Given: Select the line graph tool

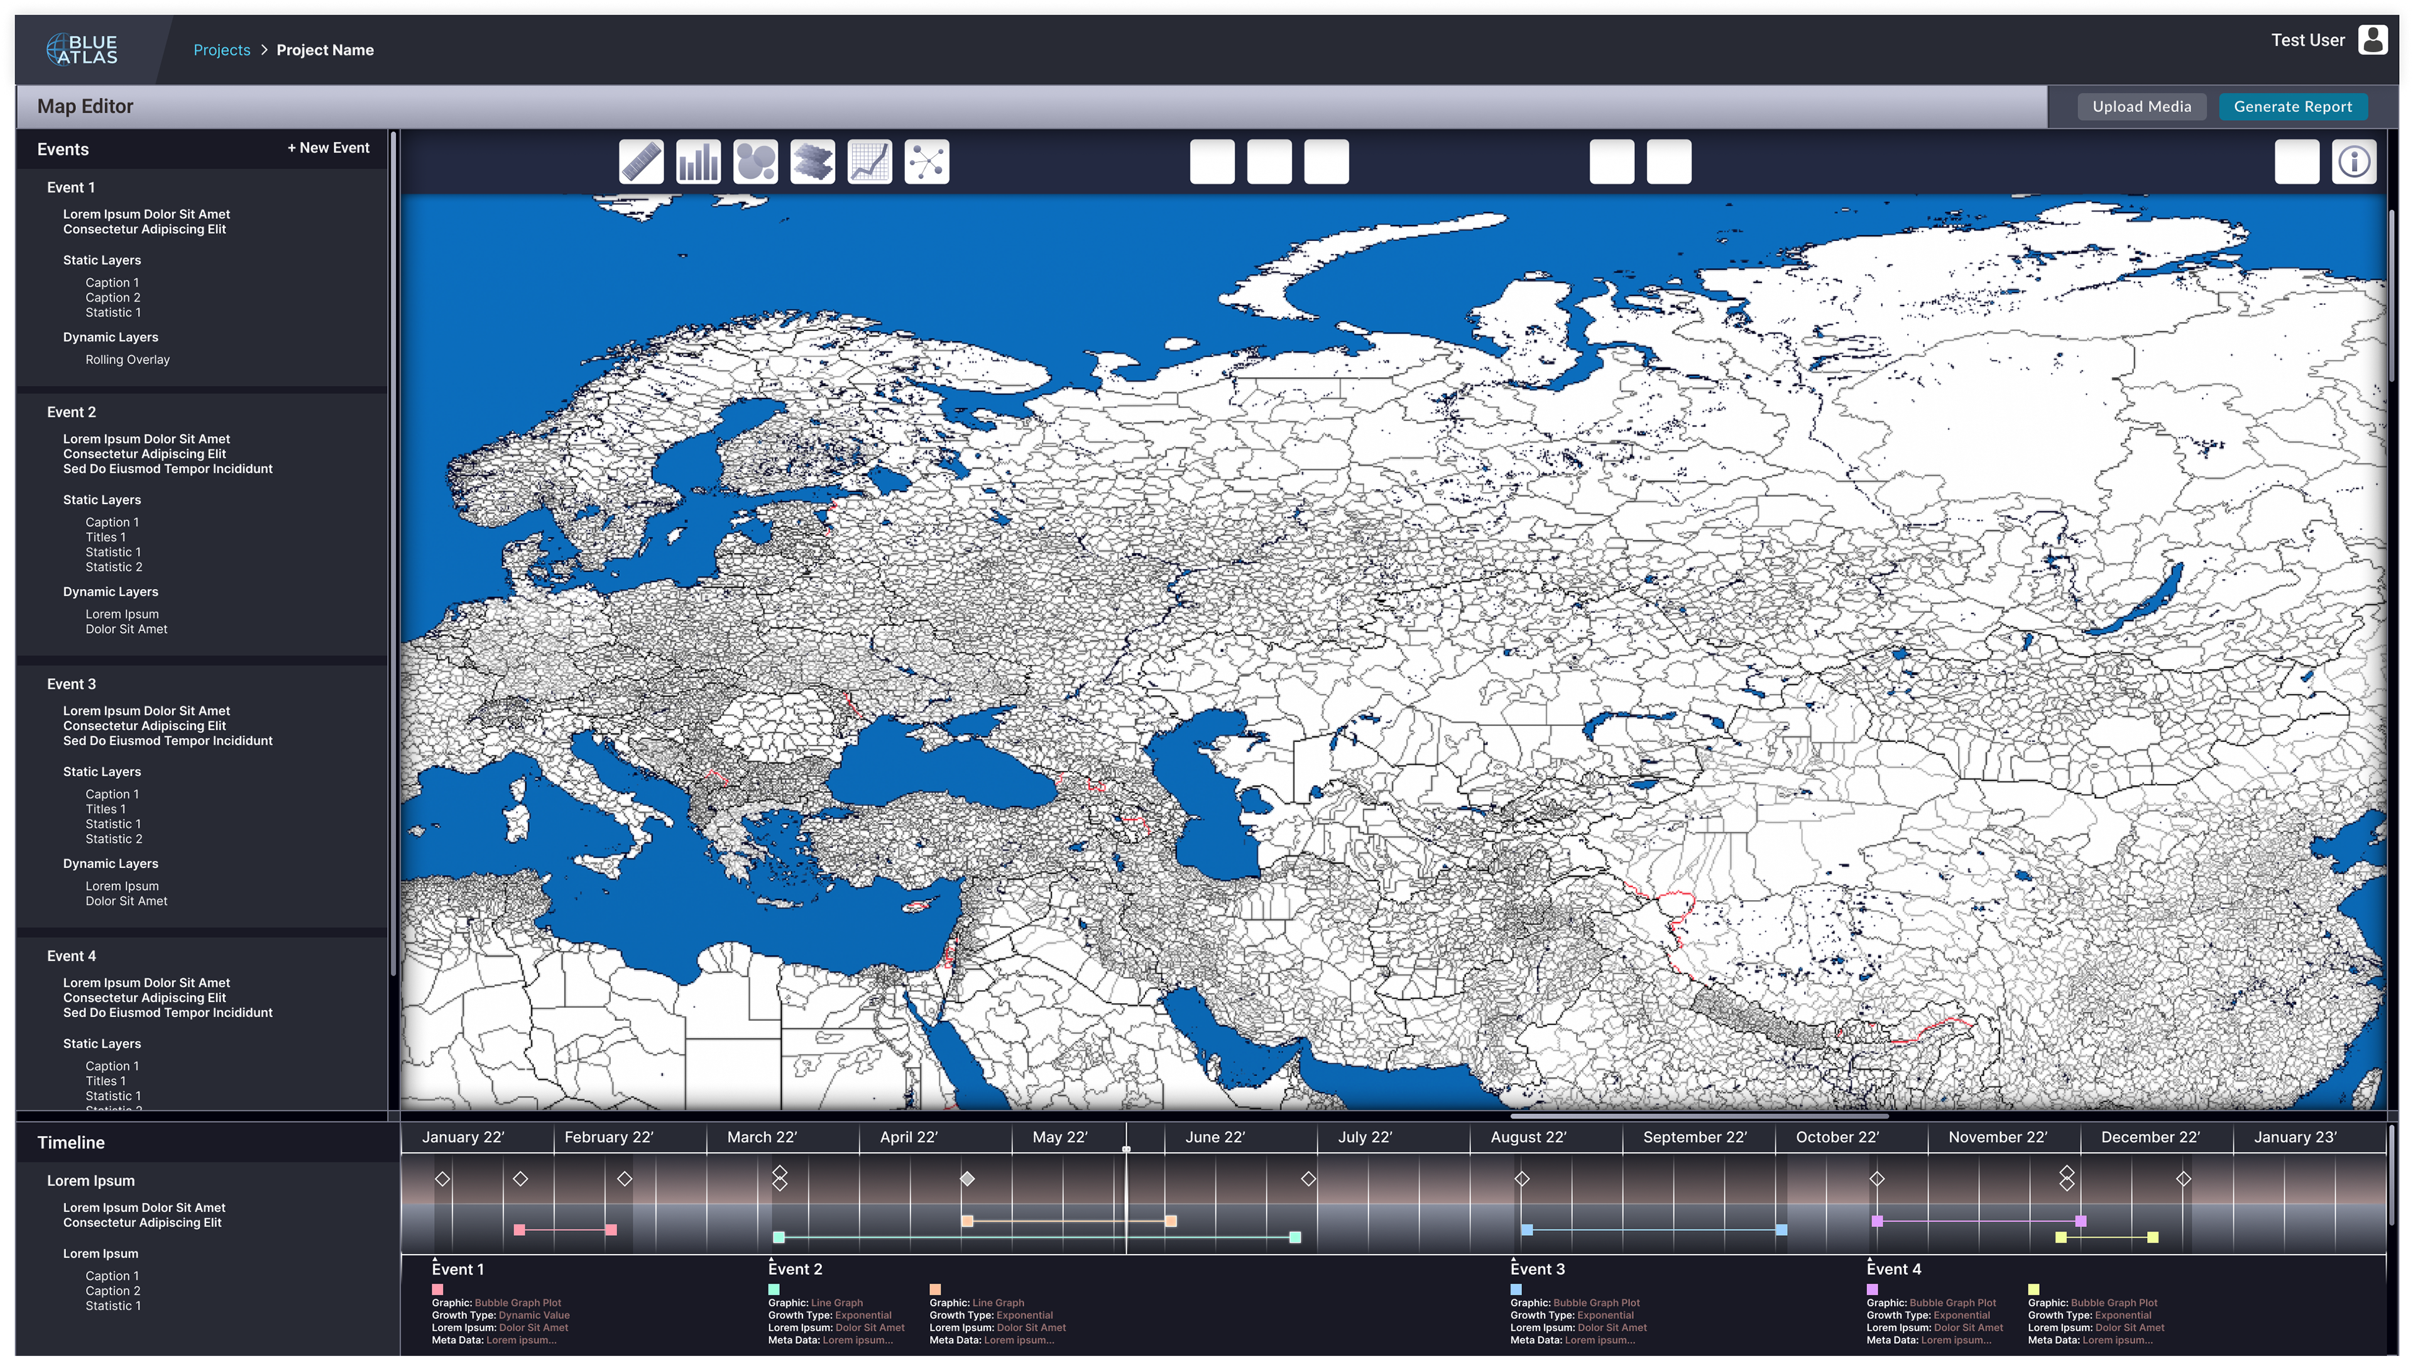Looking at the screenshot, I should pos(869,161).
